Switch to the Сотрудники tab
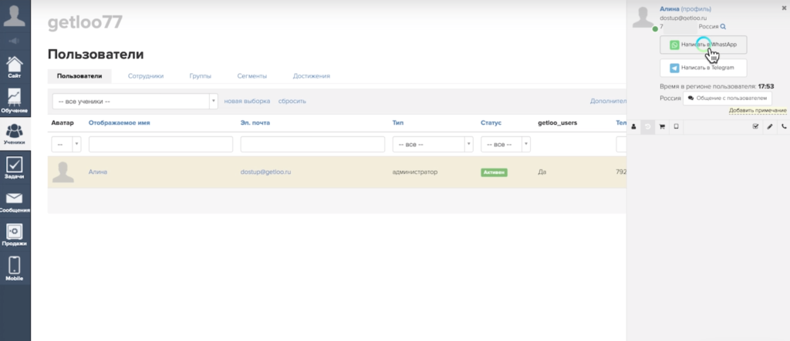The height and width of the screenshot is (341, 790). pyautogui.click(x=145, y=76)
